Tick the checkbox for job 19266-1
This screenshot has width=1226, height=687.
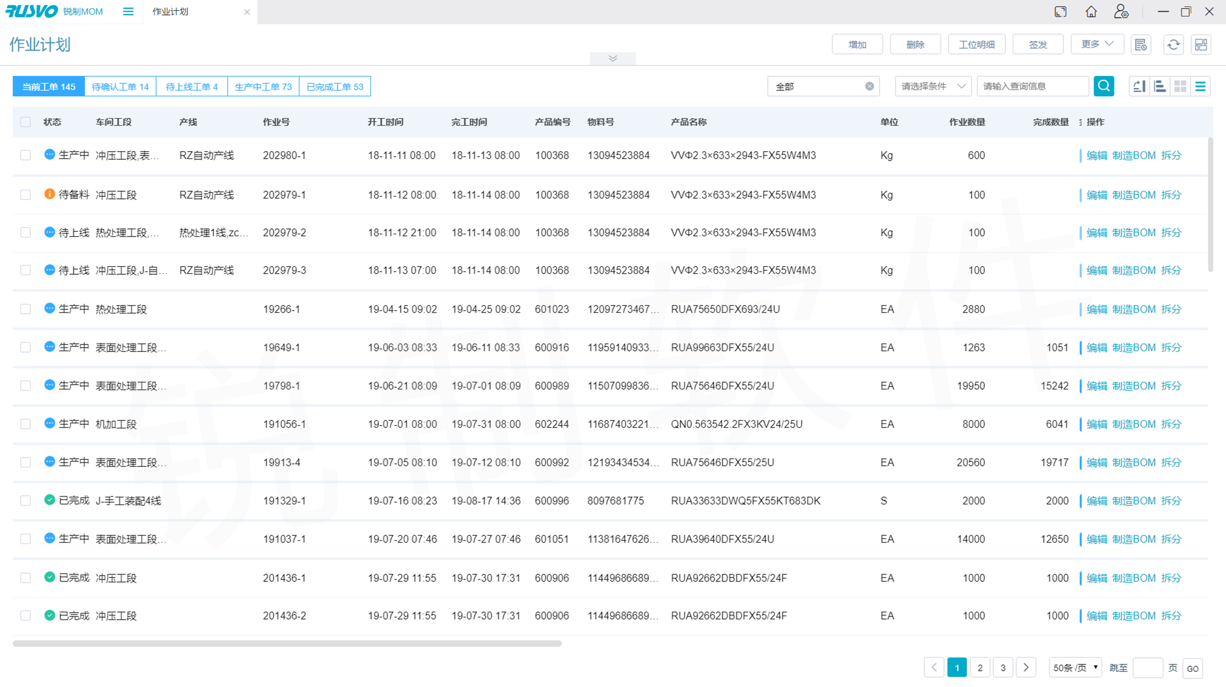(26, 309)
